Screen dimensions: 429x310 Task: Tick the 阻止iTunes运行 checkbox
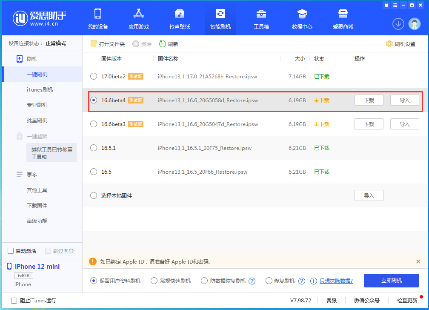[14, 300]
